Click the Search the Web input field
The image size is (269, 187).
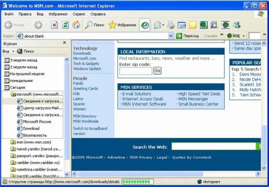(214, 146)
